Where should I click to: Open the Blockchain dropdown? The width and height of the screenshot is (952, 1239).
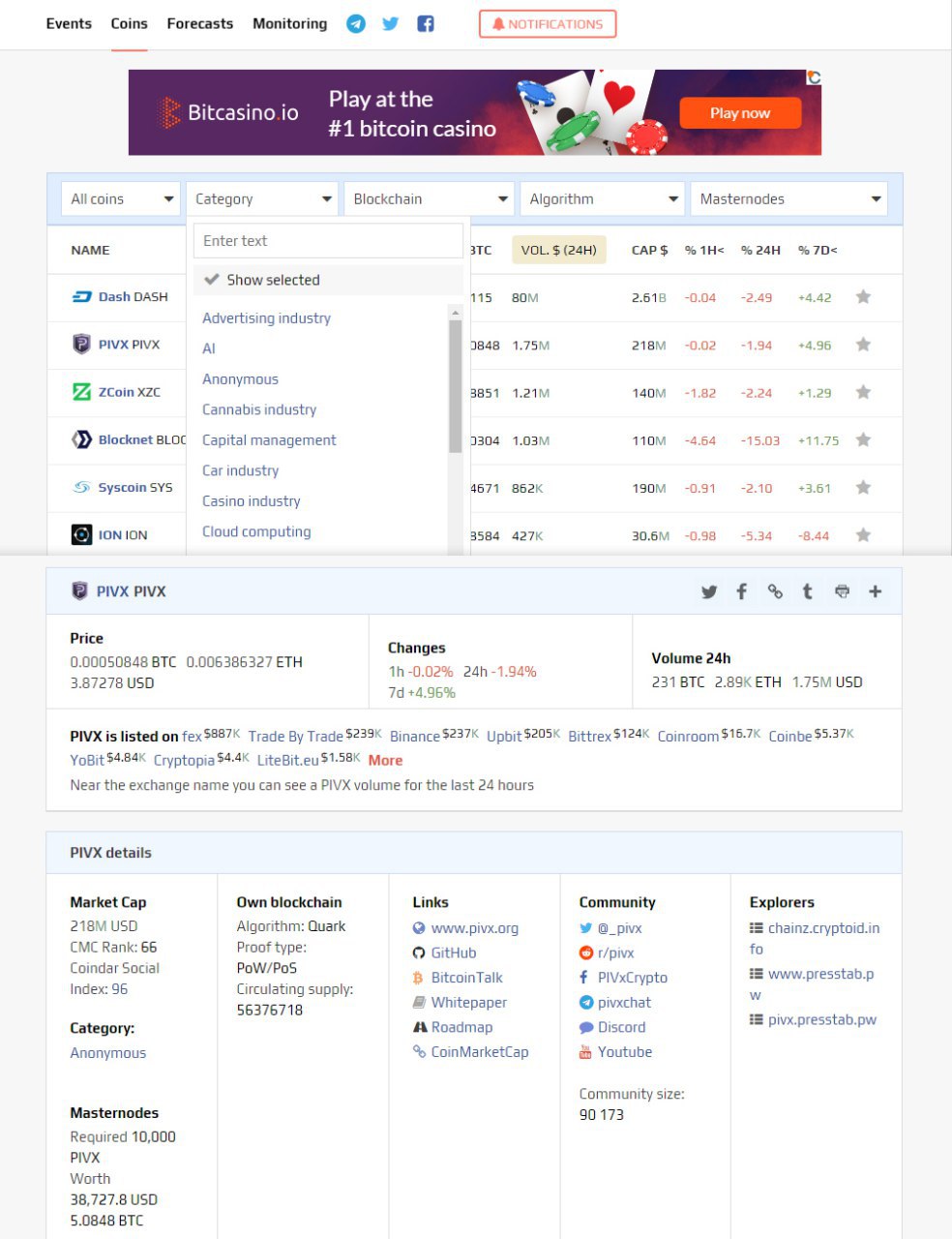429,198
